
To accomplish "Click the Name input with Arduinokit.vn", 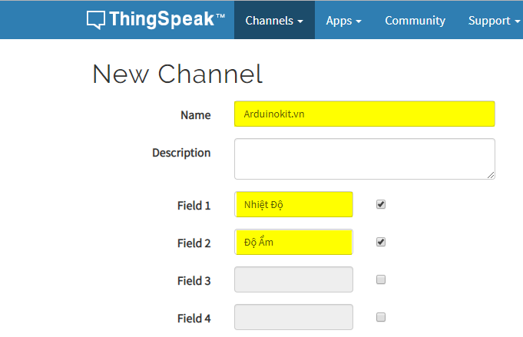I will [364, 114].
